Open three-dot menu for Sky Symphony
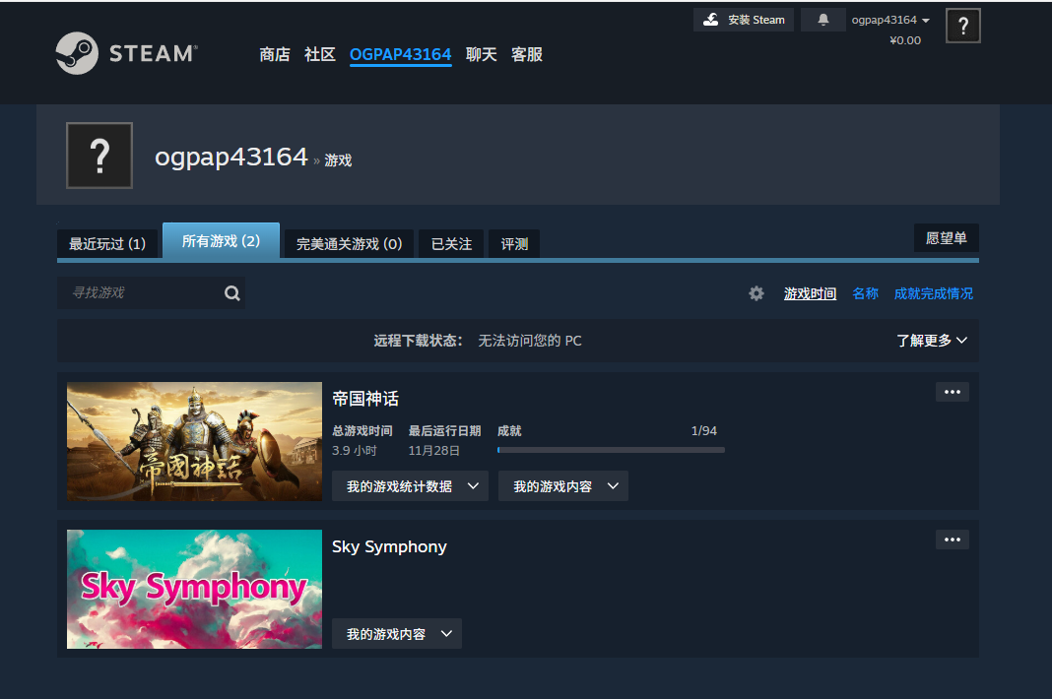This screenshot has height=699, width=1052. [x=952, y=540]
